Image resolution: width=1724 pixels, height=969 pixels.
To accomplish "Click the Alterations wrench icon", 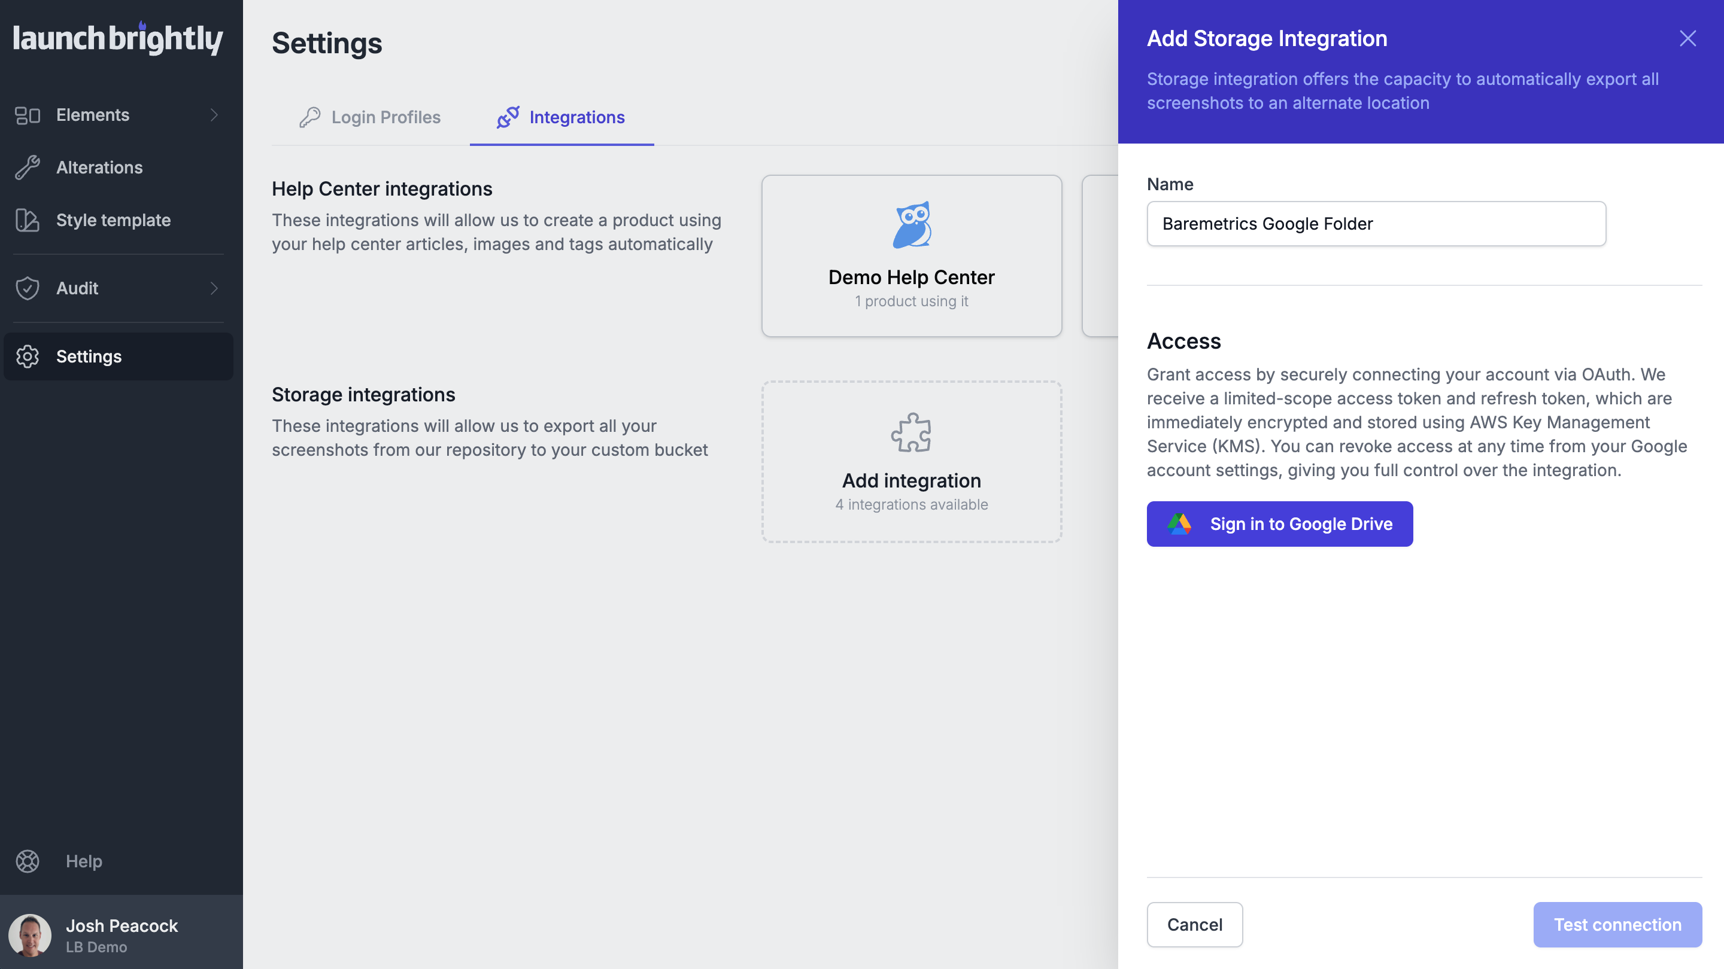I will click(x=28, y=167).
